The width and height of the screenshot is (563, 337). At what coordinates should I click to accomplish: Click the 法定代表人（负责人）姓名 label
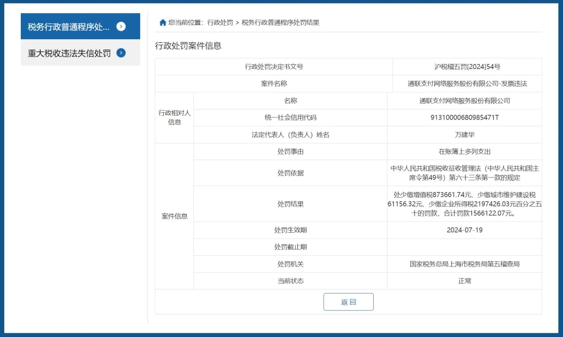pos(290,135)
